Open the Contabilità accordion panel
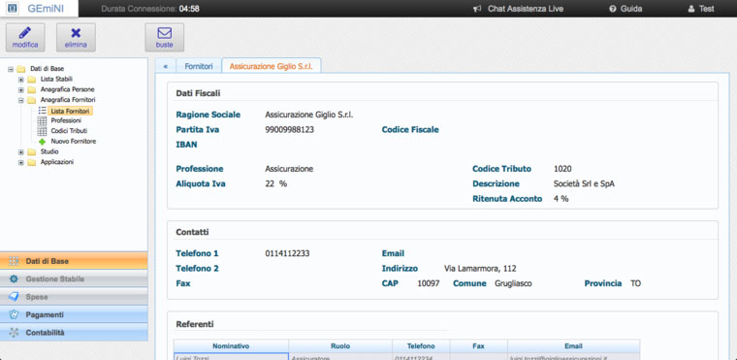The image size is (737, 360). pos(74,332)
